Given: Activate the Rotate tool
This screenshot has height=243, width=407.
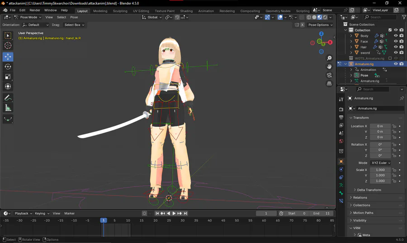Looking at the screenshot, I should click(8, 67).
